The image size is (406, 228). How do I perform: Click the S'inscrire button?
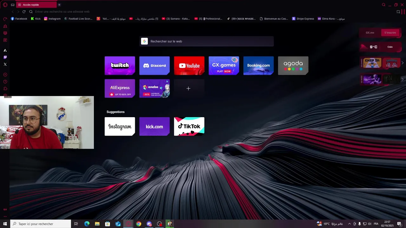click(x=390, y=33)
